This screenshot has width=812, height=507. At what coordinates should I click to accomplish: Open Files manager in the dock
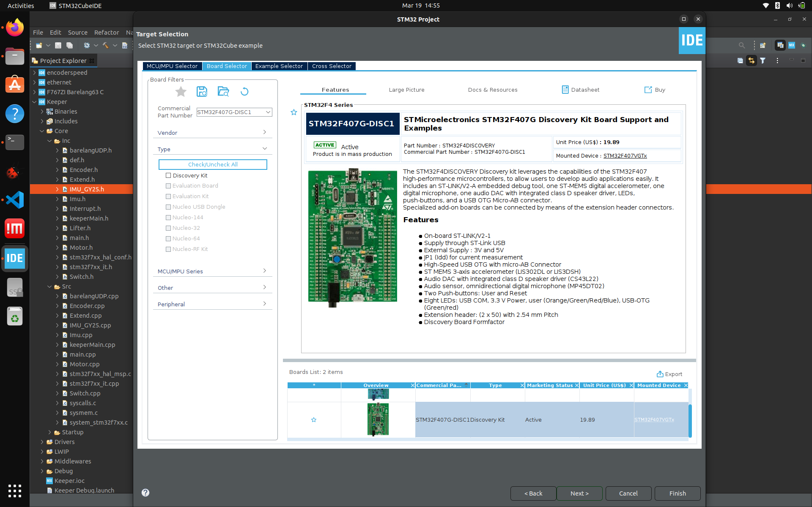click(x=15, y=56)
